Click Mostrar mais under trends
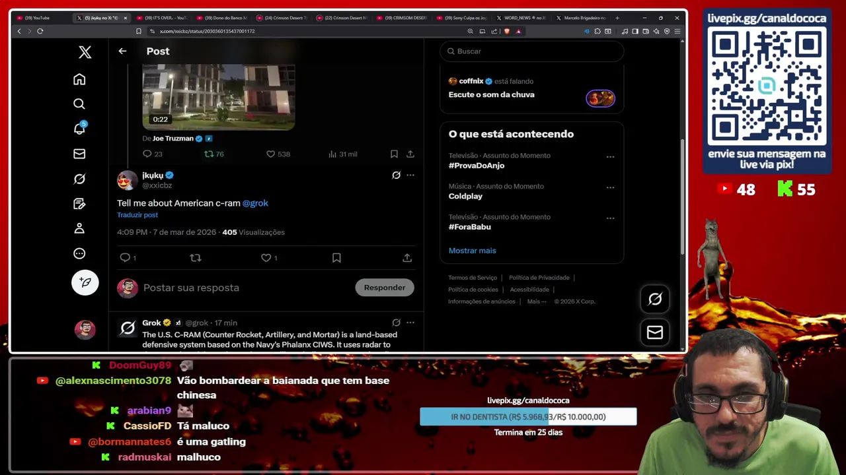Image resolution: width=846 pixels, height=475 pixels. 472,251
